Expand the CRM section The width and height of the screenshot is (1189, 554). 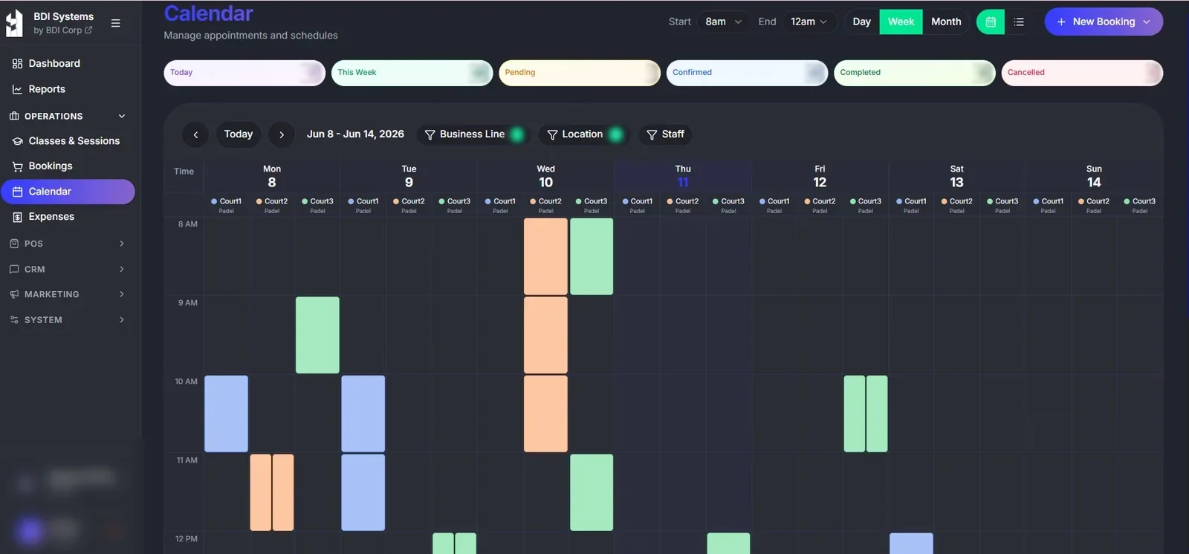[x=68, y=269]
